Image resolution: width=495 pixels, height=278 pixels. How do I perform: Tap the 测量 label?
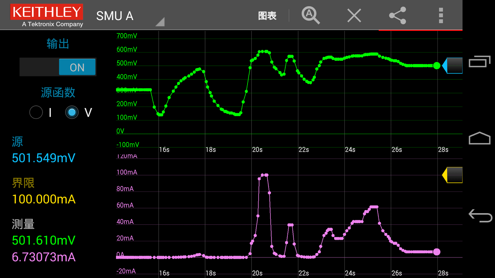click(x=23, y=224)
